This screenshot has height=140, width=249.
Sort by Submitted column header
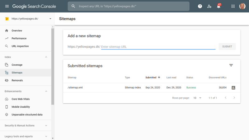coord(151,77)
